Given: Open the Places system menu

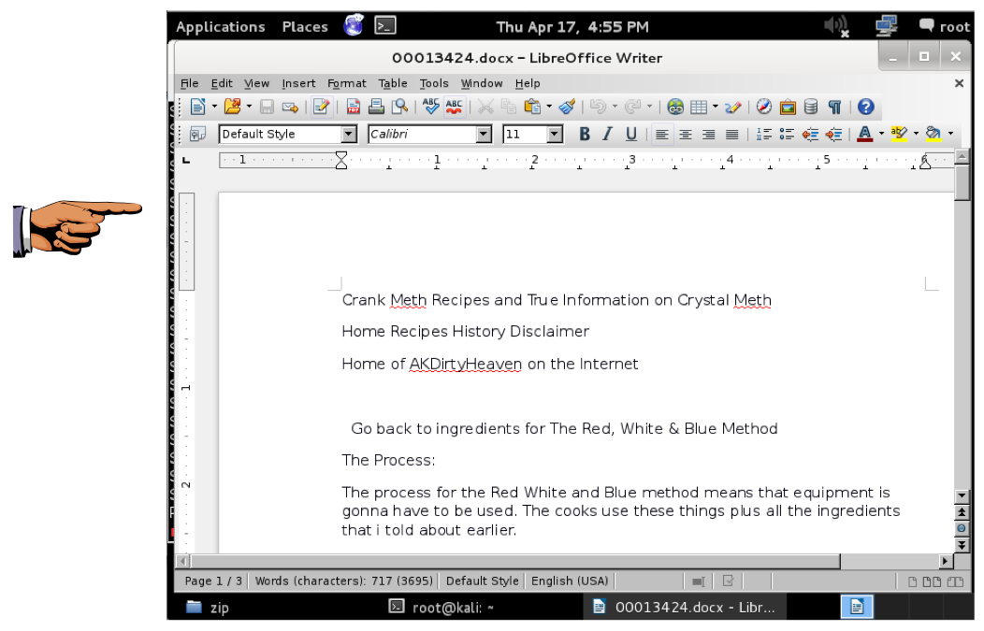Looking at the screenshot, I should 305,27.
